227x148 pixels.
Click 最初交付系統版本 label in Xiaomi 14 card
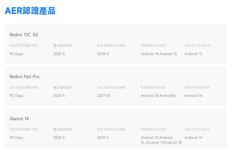point(197,130)
